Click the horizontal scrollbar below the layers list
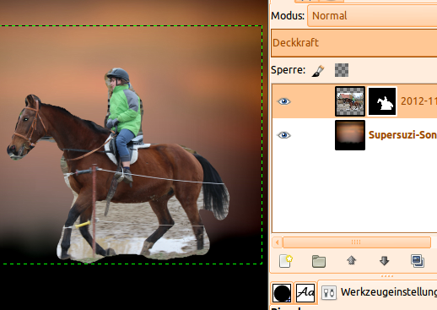 click(357, 242)
